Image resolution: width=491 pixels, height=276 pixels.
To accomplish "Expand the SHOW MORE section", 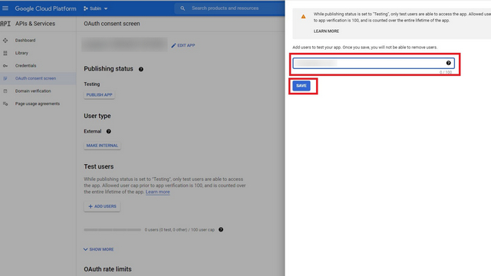I will (x=99, y=249).
